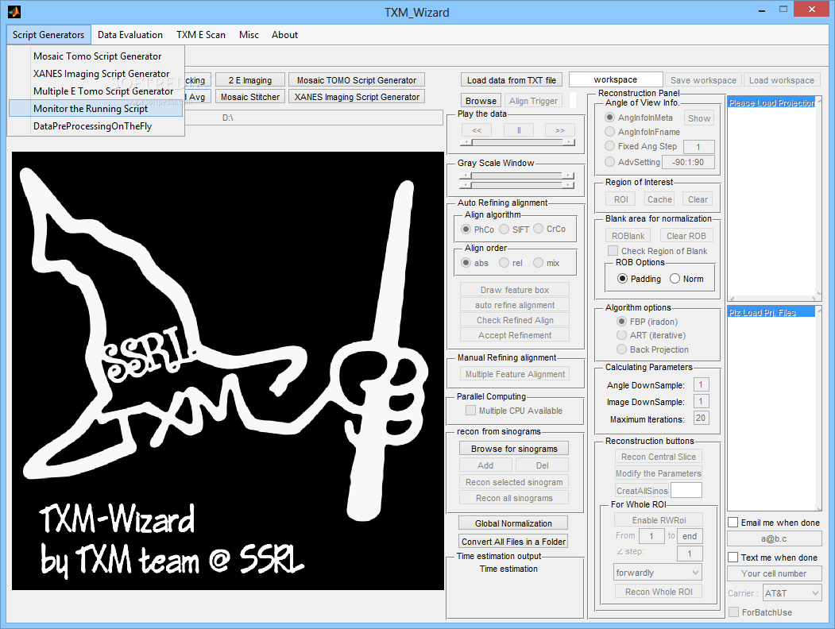Click Convert All Files in a Folder
The height and width of the screenshot is (629, 835).
tap(513, 541)
